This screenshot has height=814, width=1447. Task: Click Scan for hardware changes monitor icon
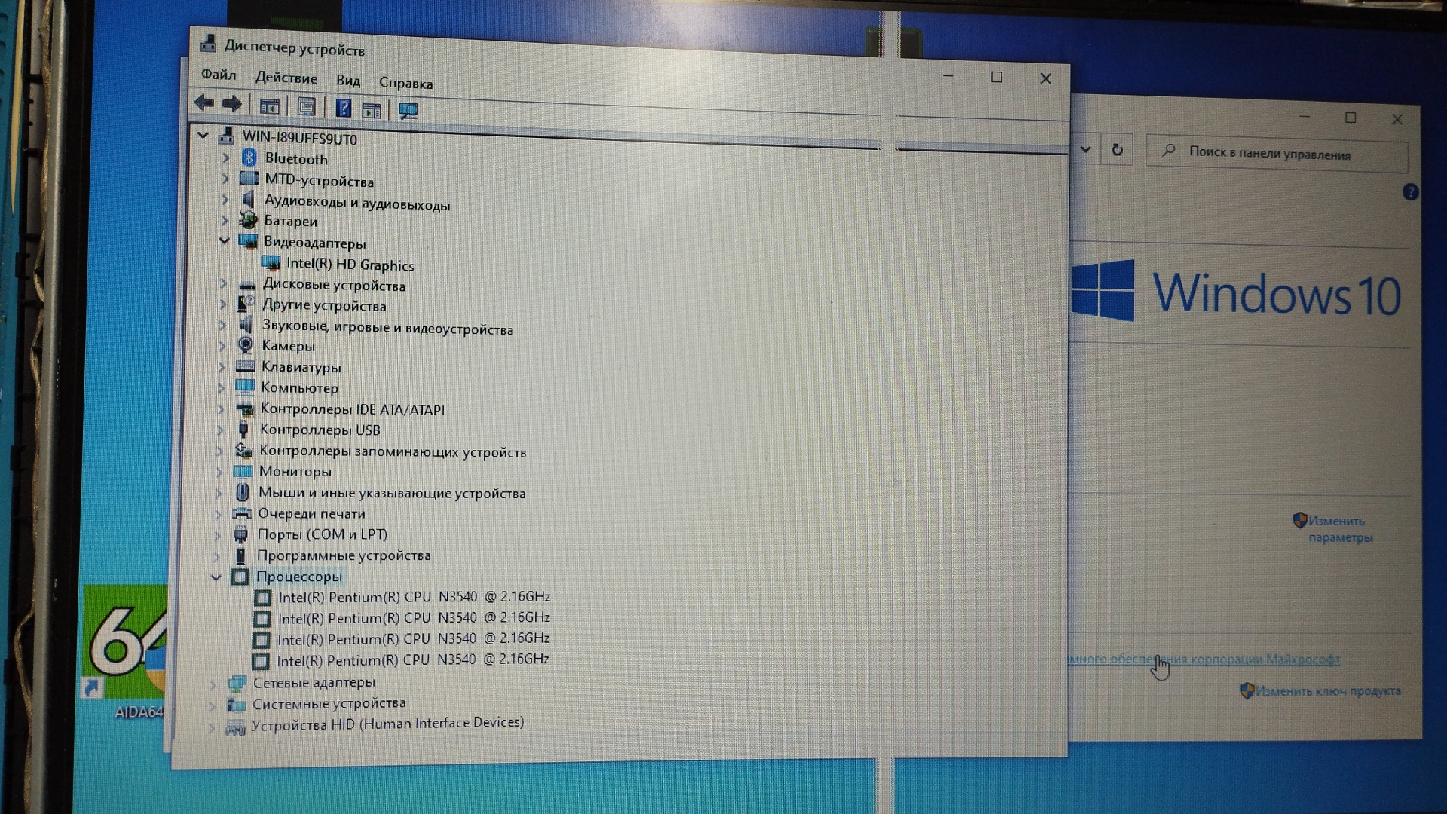[408, 112]
